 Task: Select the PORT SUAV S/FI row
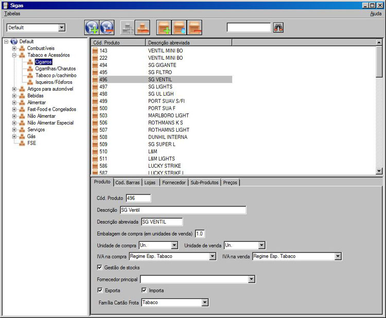point(162,101)
